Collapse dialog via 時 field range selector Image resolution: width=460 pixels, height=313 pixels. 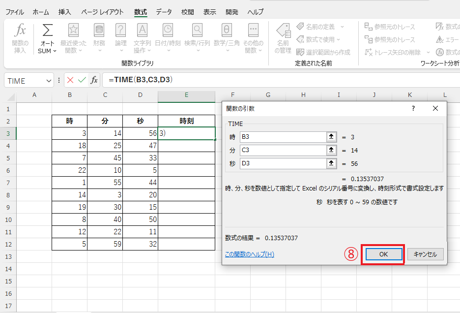(332, 137)
